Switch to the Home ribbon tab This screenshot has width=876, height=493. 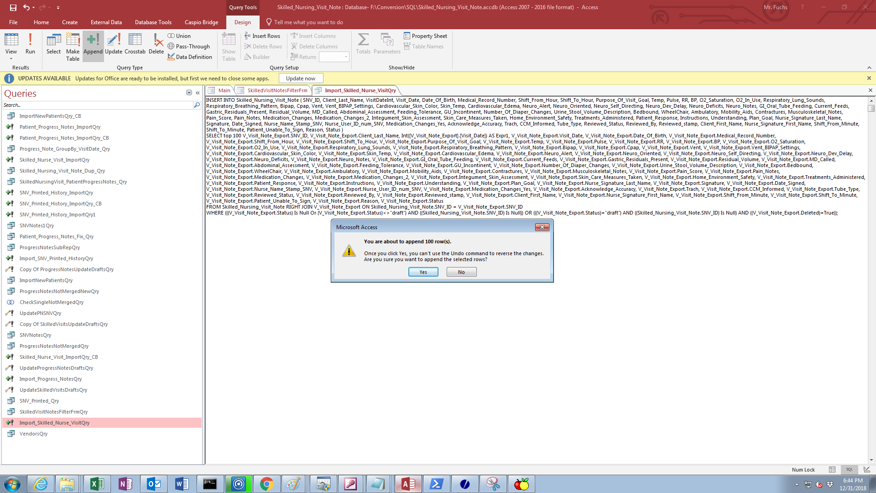click(41, 22)
